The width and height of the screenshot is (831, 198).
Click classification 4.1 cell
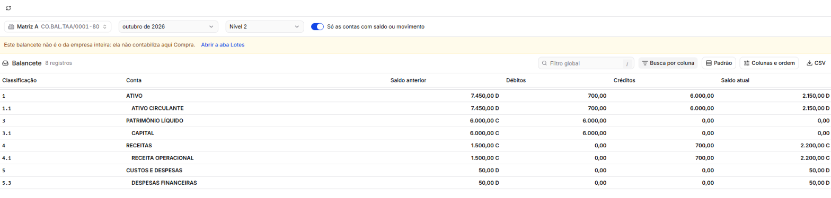[7, 158]
